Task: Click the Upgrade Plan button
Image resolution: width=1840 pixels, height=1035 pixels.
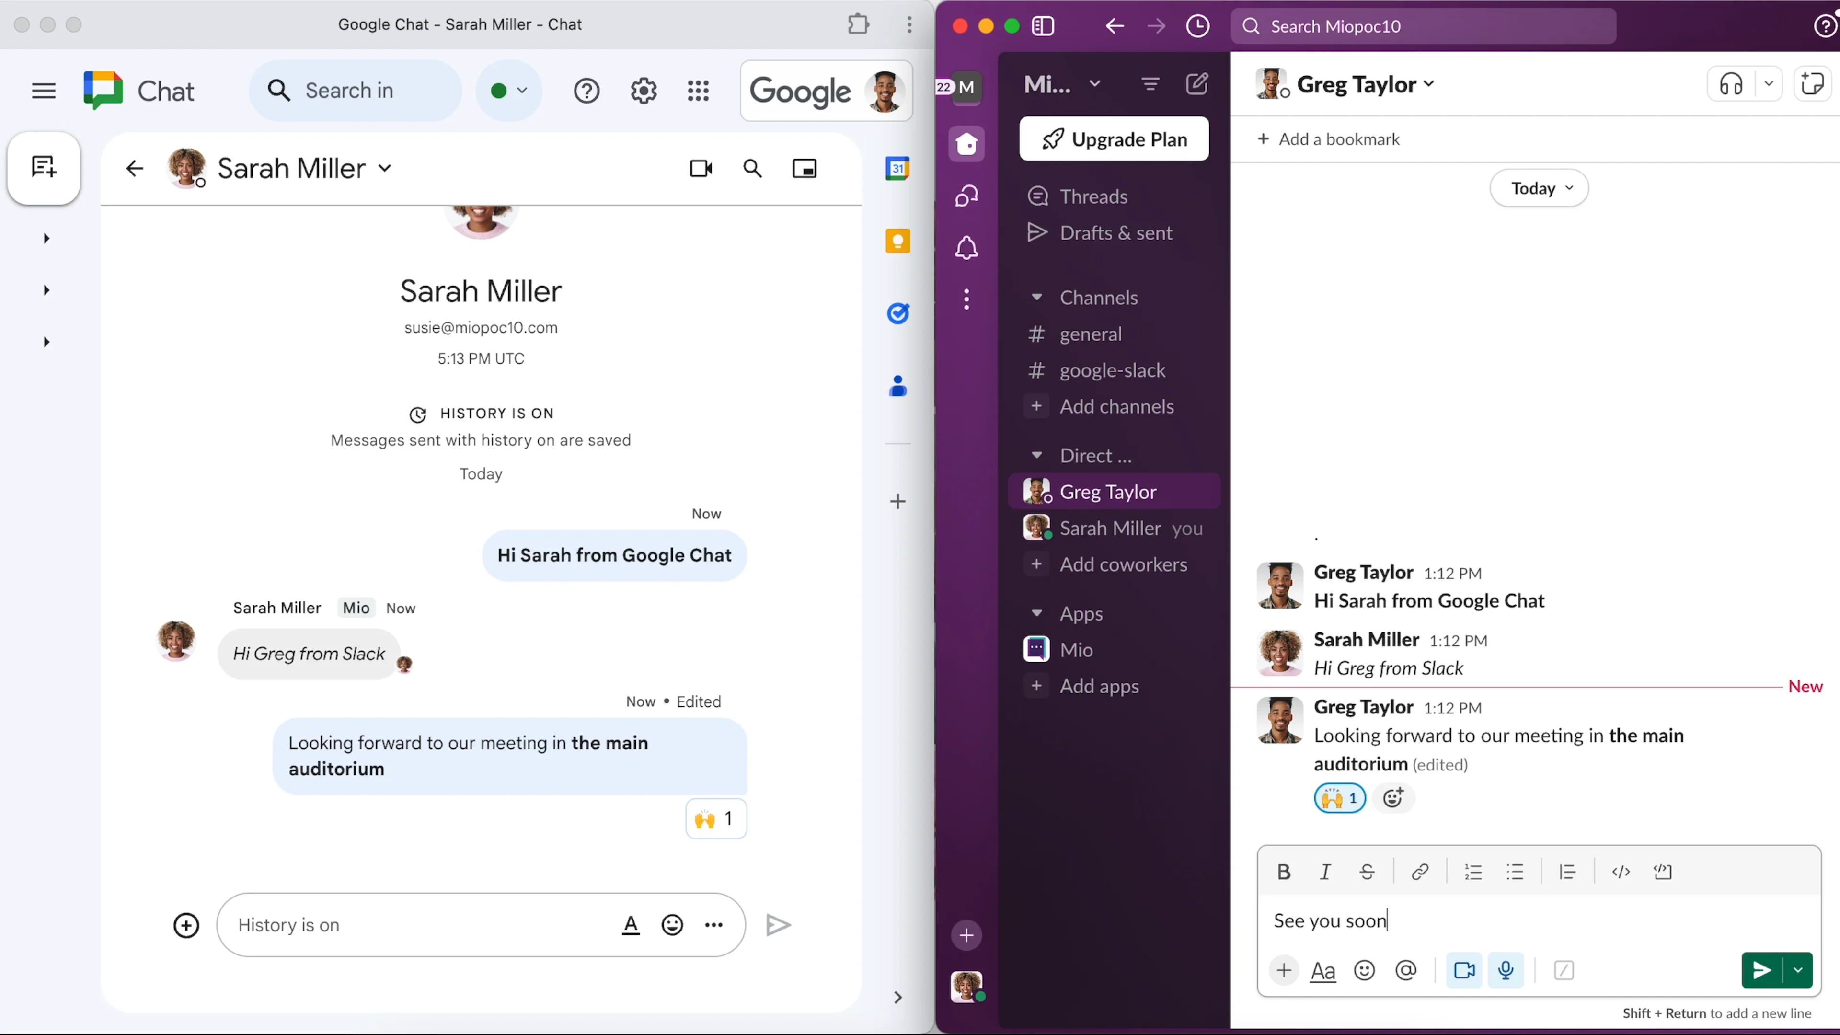Action: 1114,139
